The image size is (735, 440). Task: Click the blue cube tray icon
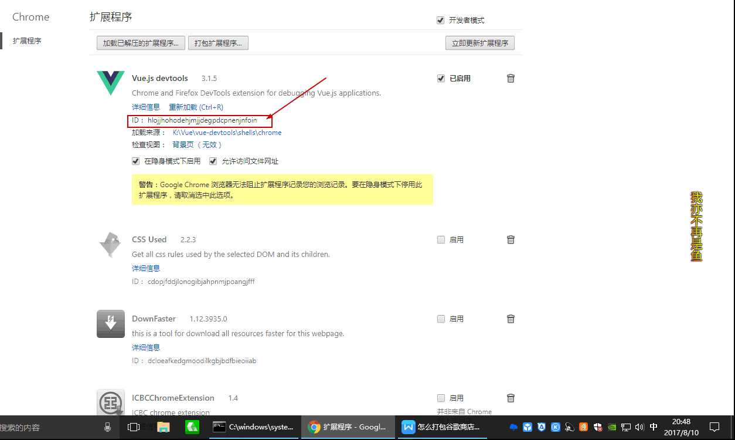[x=528, y=427]
